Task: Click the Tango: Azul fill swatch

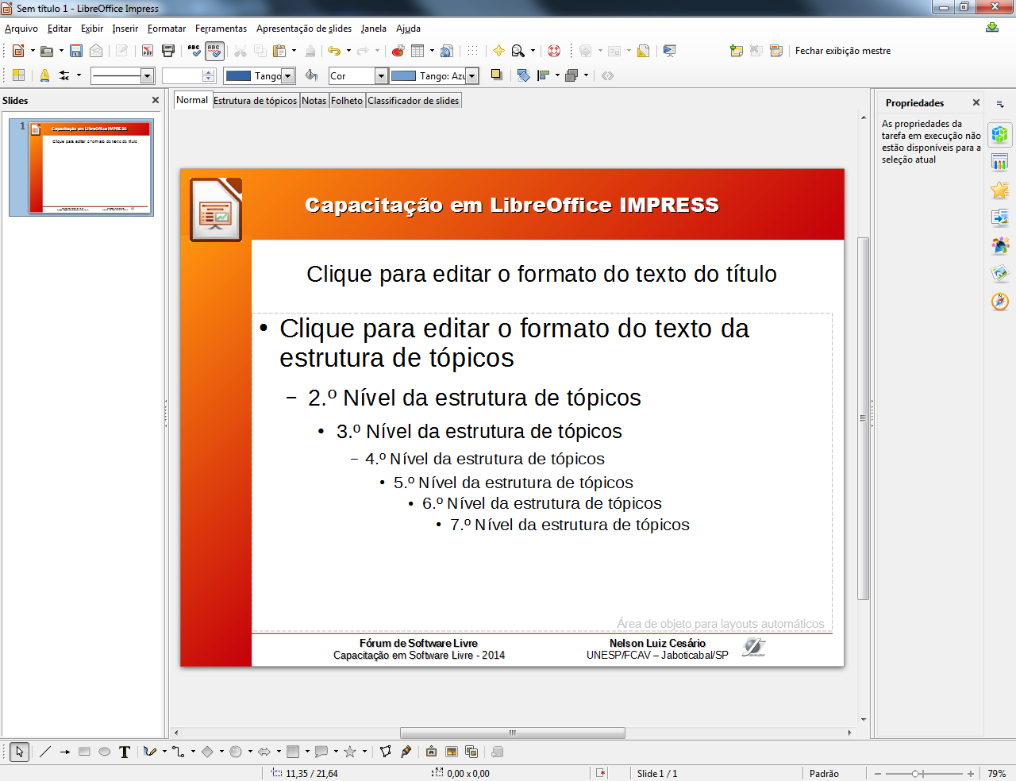Action: pos(404,76)
